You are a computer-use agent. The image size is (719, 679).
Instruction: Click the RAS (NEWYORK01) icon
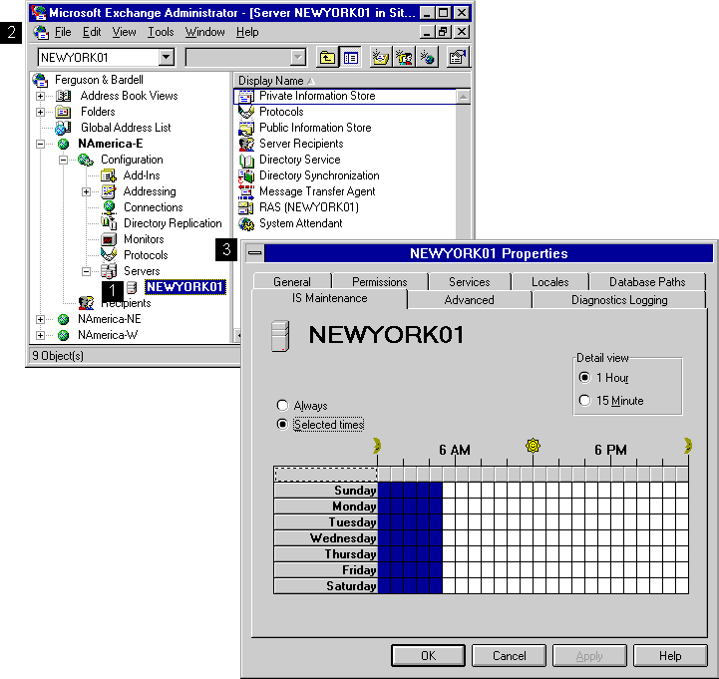pyautogui.click(x=246, y=207)
